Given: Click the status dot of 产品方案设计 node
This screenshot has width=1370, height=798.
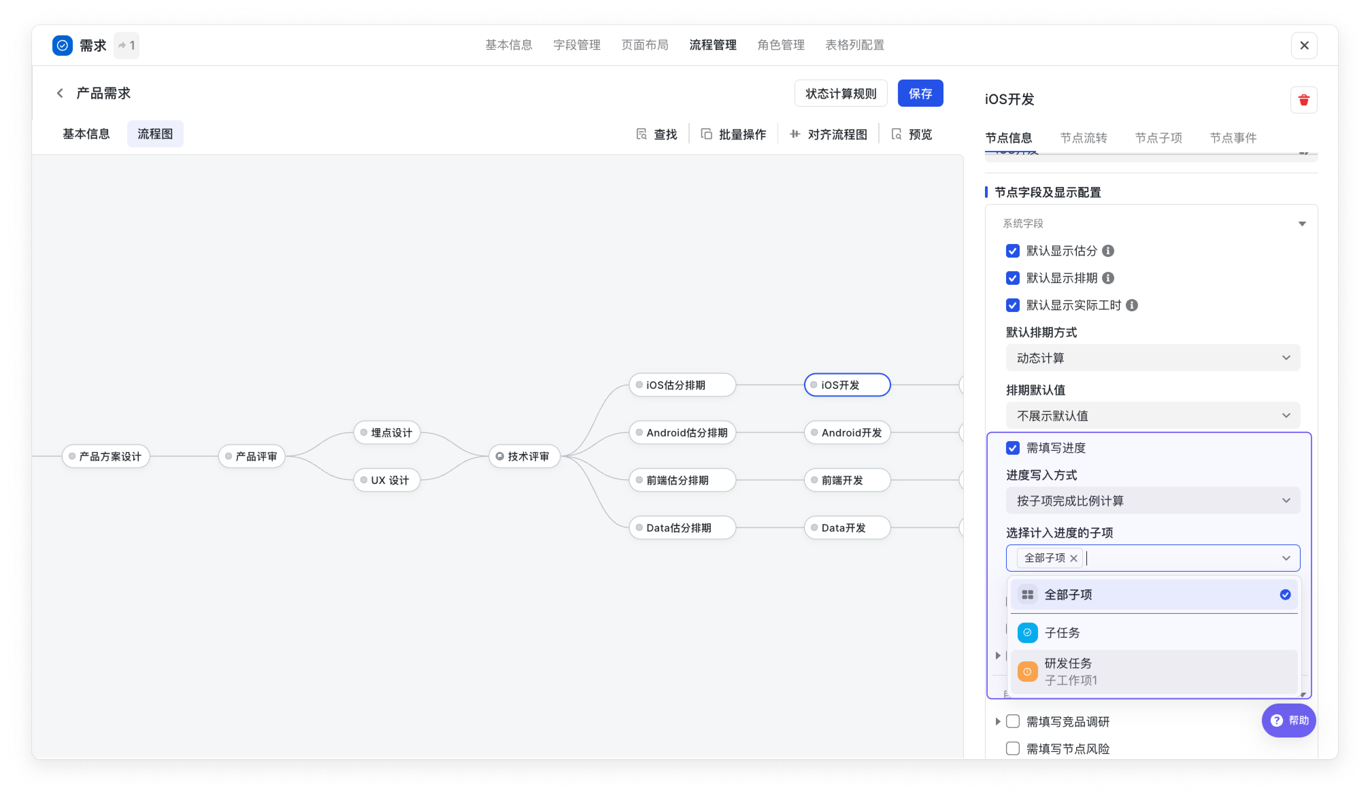Looking at the screenshot, I should point(72,456).
